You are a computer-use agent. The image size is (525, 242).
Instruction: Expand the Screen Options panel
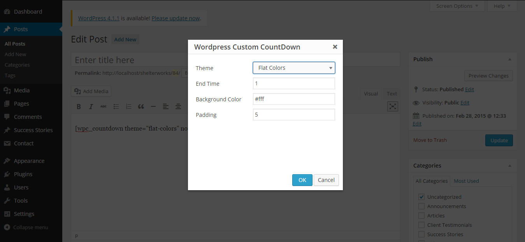(x=457, y=6)
